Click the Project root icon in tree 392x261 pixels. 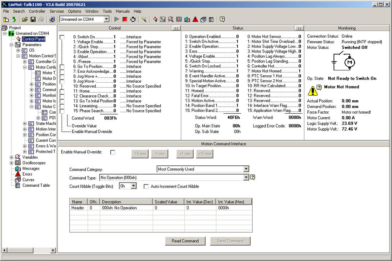(x=5, y=28)
